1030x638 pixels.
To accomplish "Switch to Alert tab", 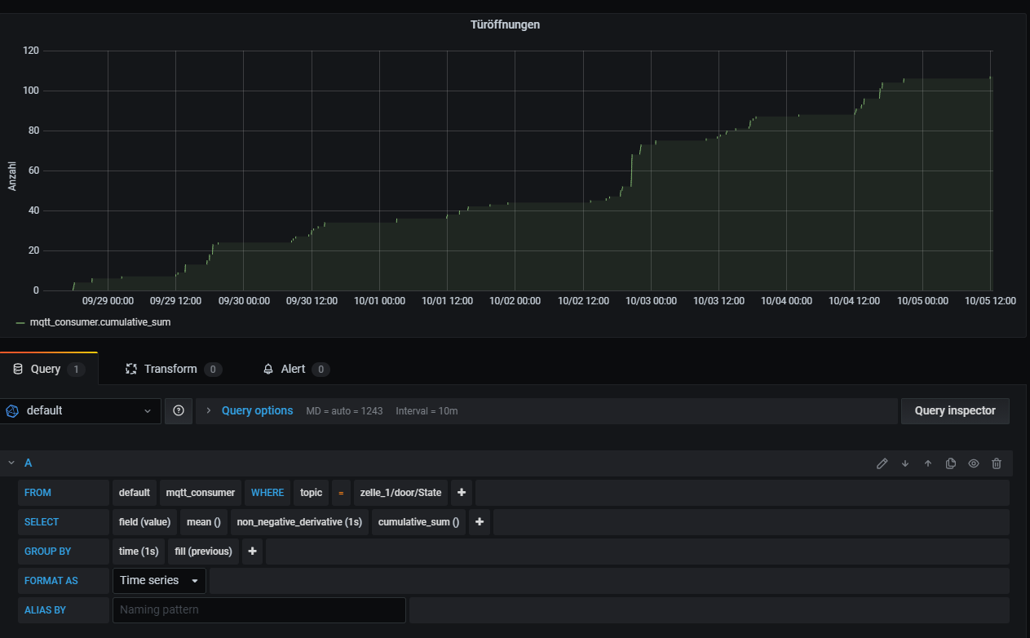I will (x=296, y=369).
